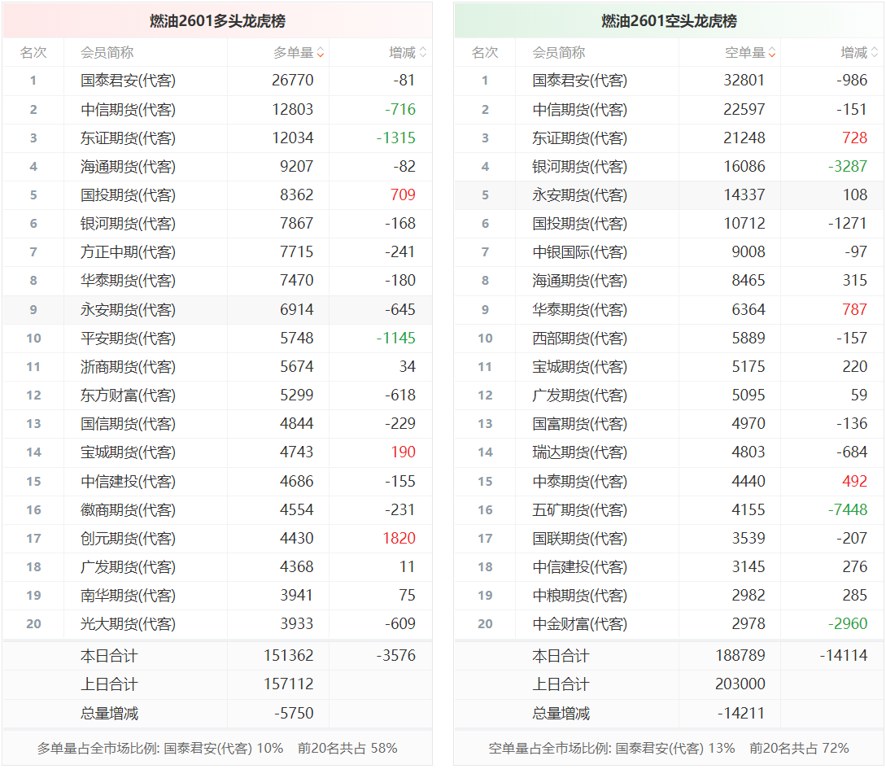Click the green change value -7448
Screen dimensions: 886x769
point(848,509)
